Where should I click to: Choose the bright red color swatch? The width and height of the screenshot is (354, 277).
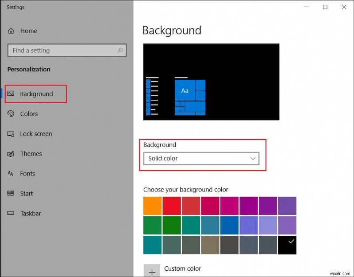[x=171, y=206]
